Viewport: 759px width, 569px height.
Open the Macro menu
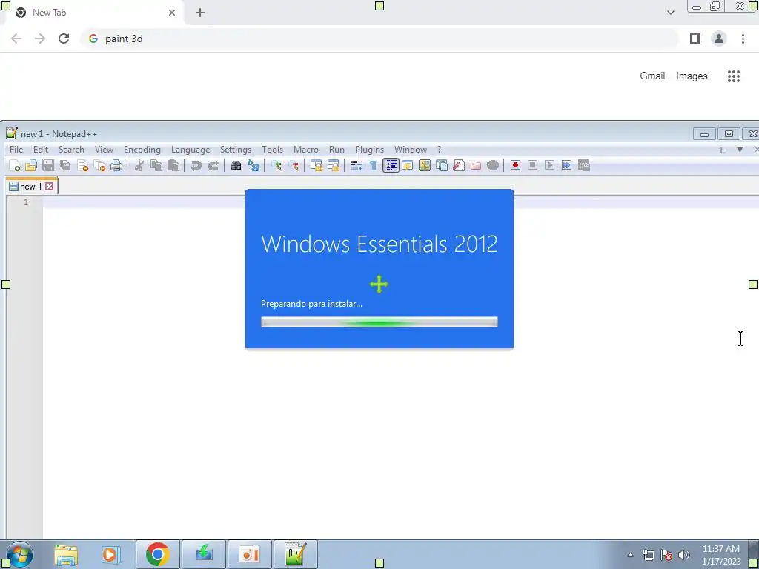pos(306,150)
